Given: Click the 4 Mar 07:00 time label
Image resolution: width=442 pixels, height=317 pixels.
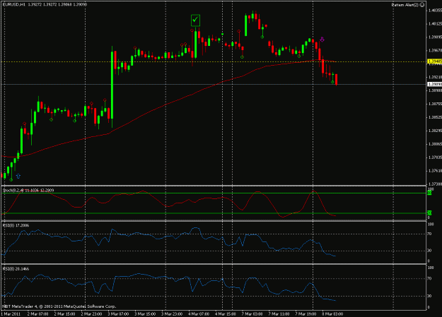Looking at the screenshot, I should point(199,314).
